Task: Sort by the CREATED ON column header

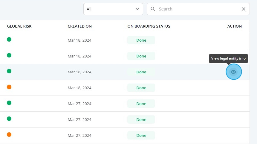Action: click(x=80, y=26)
